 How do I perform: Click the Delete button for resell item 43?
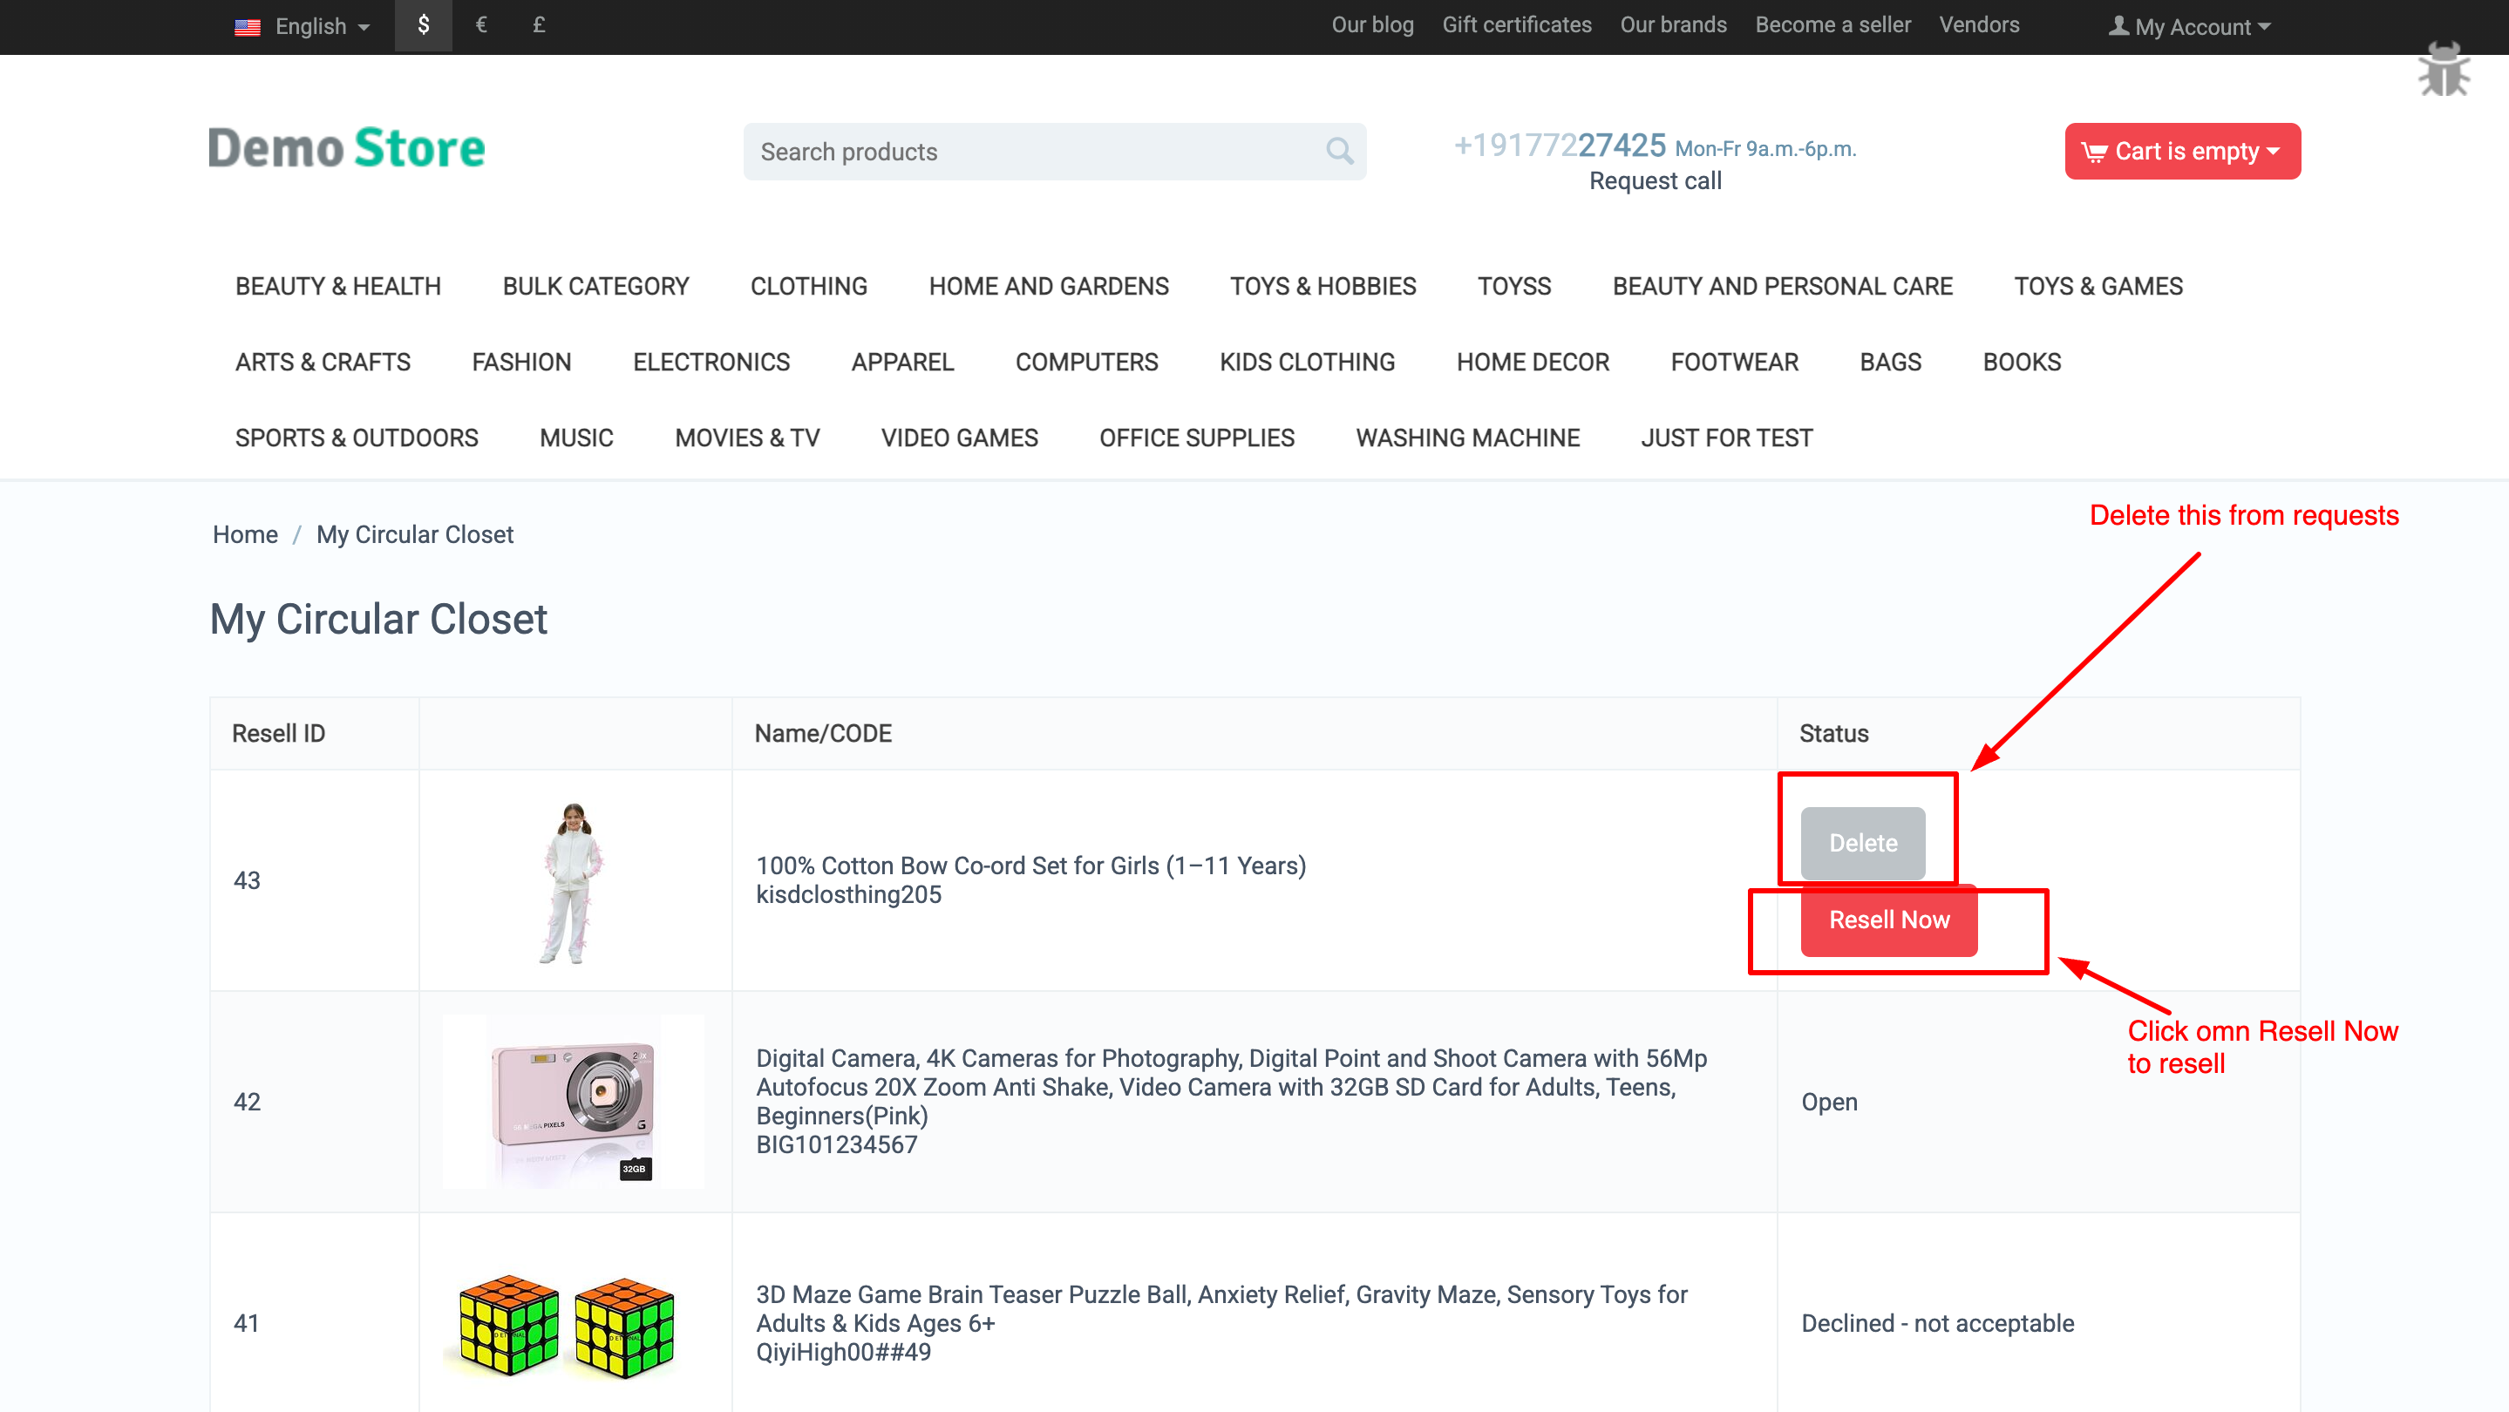click(1862, 842)
